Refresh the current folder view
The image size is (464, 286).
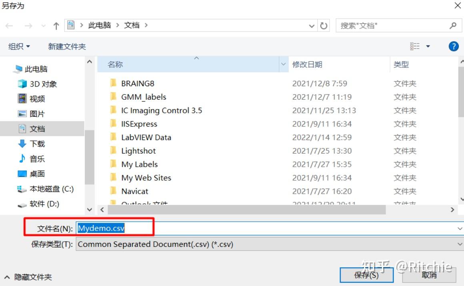324,26
